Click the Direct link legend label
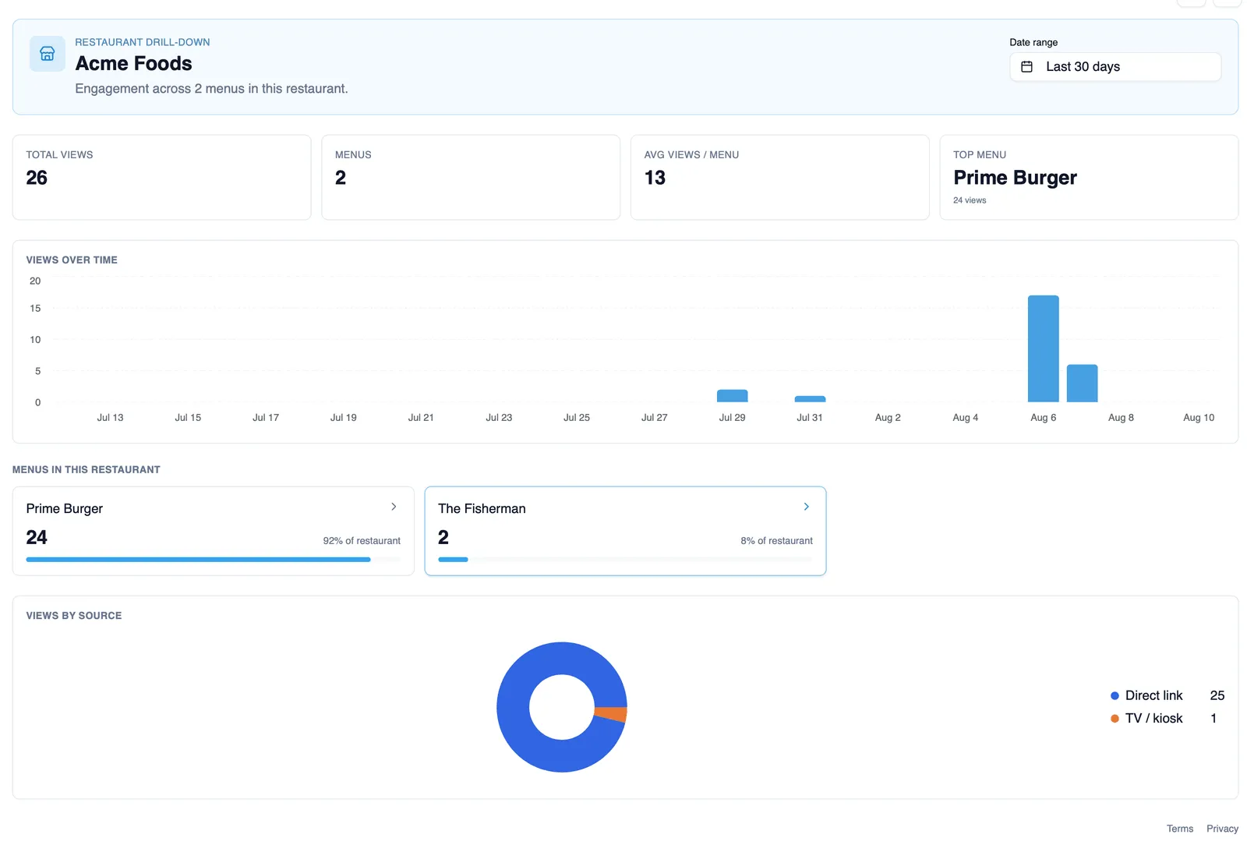 point(1153,695)
